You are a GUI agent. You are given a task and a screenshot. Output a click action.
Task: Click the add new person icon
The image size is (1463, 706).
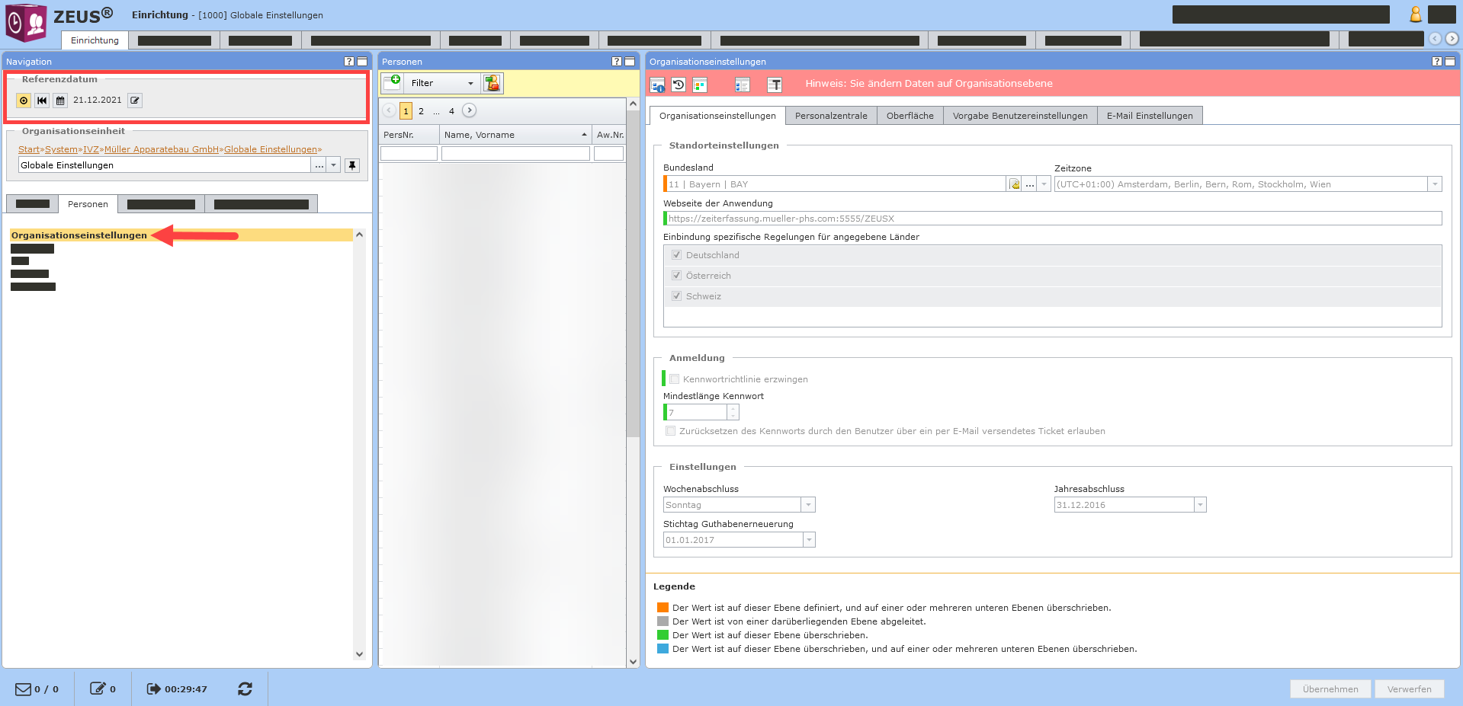[392, 83]
